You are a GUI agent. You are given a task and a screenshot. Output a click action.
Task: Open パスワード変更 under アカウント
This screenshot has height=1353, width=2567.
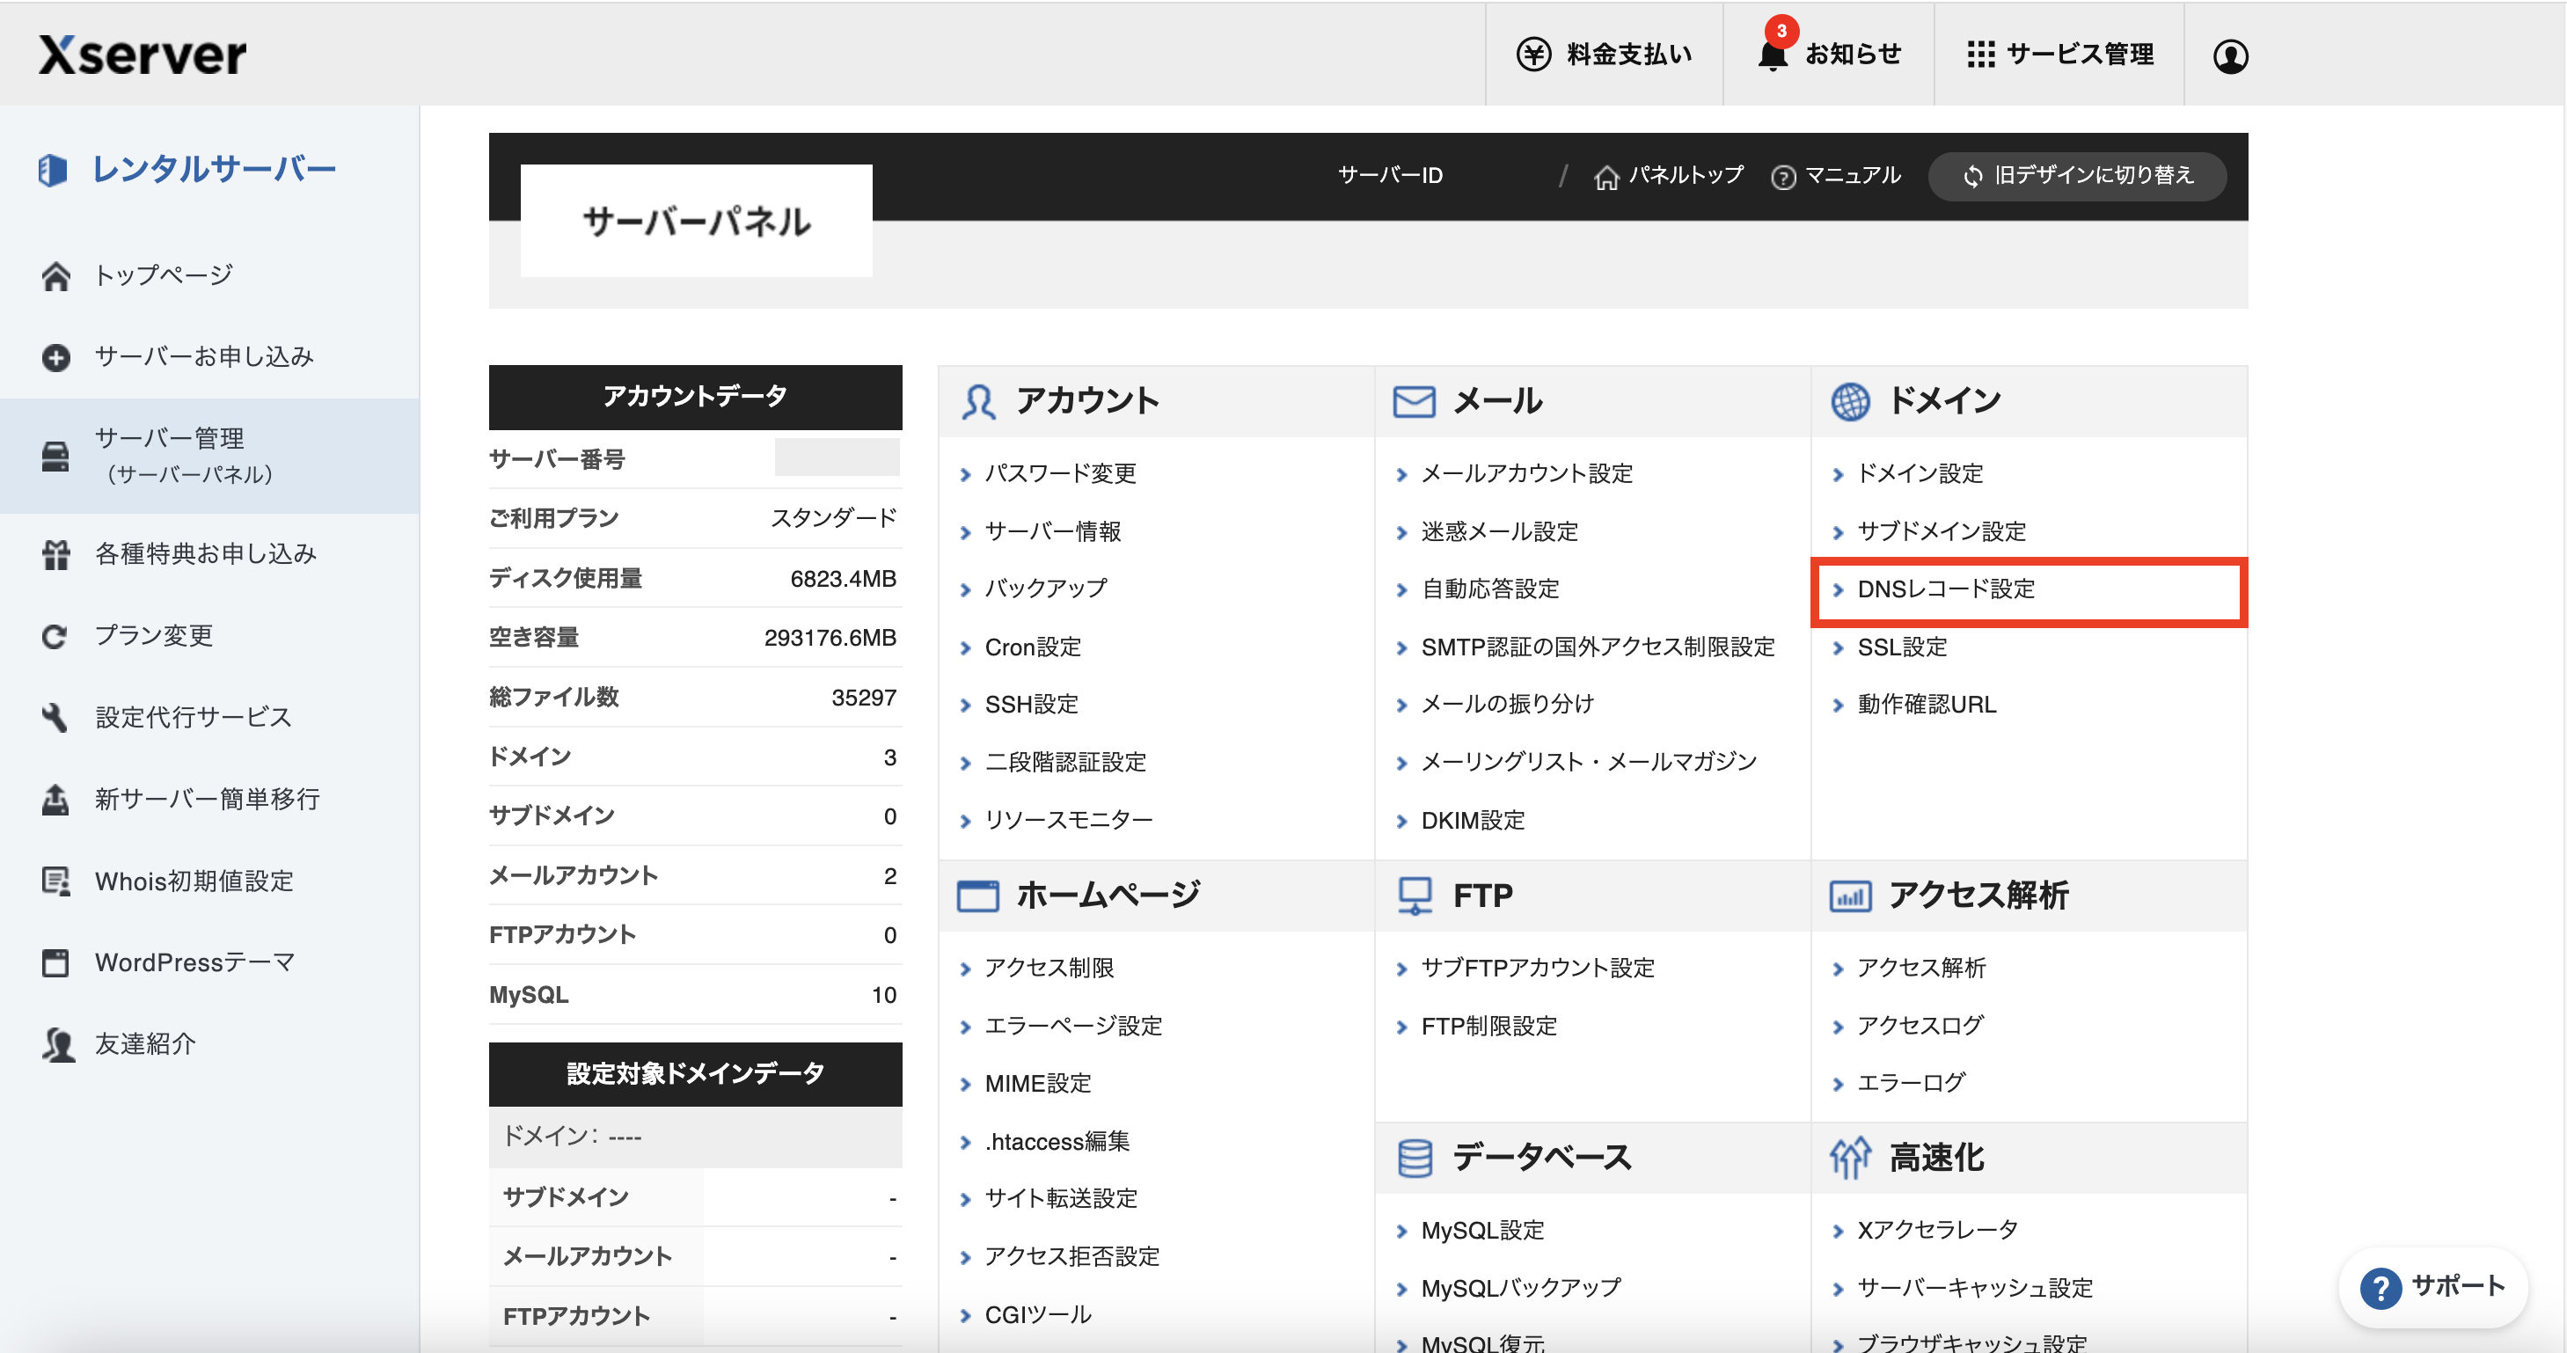pyautogui.click(x=1060, y=473)
